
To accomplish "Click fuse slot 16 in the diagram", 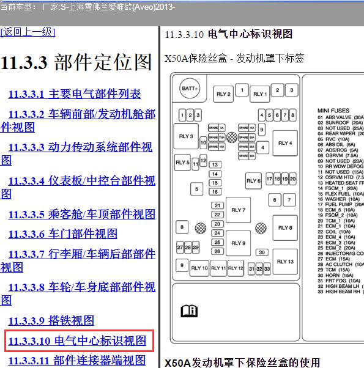I will 215,192.
